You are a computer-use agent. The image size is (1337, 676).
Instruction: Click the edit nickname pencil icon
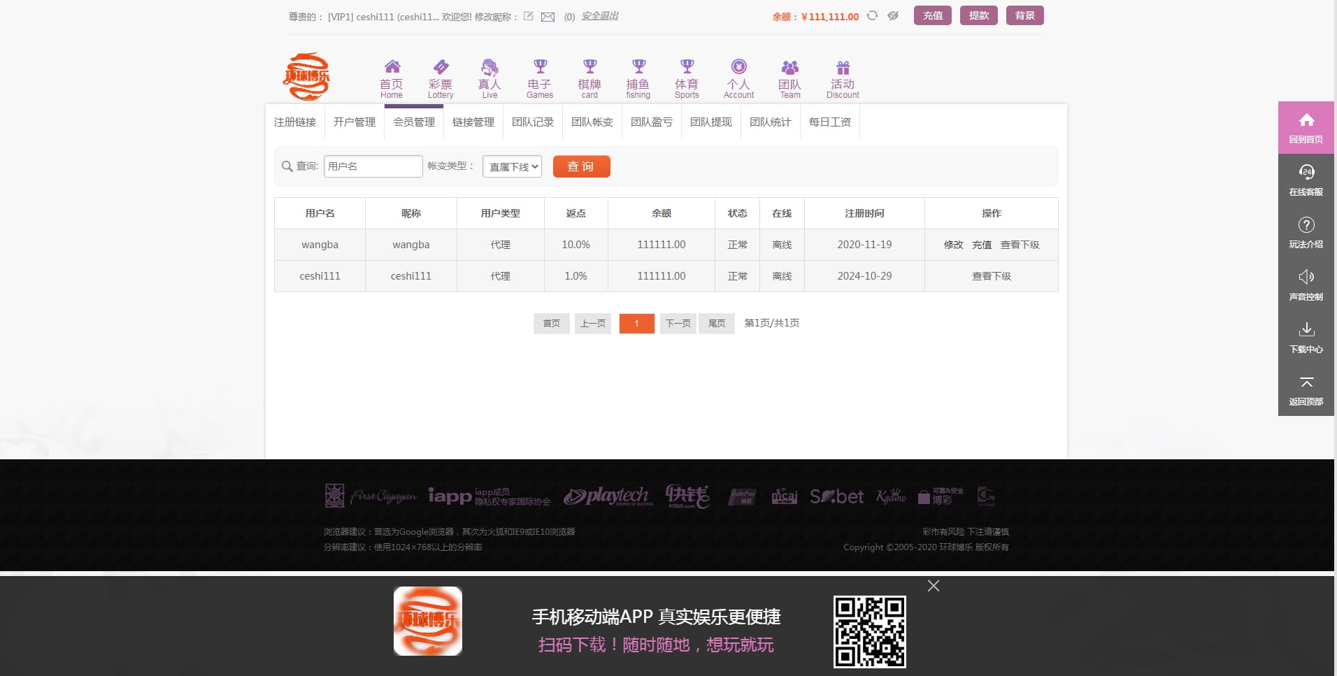point(529,16)
